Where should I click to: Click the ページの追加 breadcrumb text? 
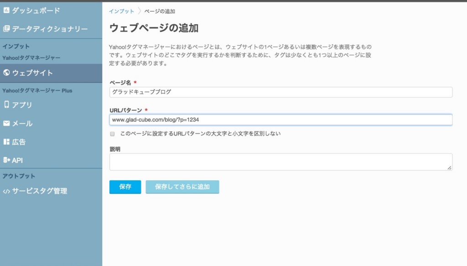[x=160, y=11]
